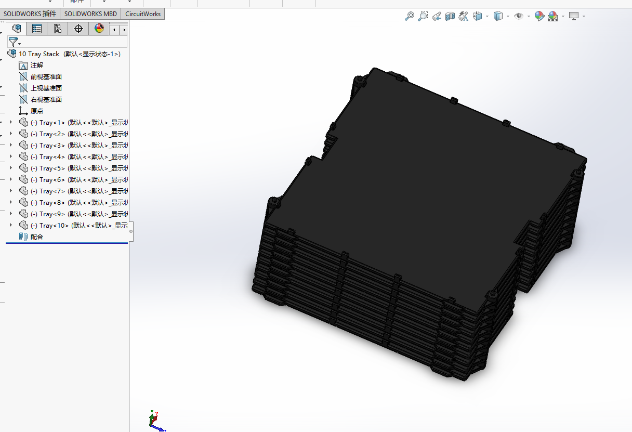Screen dimensions: 632x432
Task: Click the Tray<10> part icon
Action: pyautogui.click(x=23, y=225)
